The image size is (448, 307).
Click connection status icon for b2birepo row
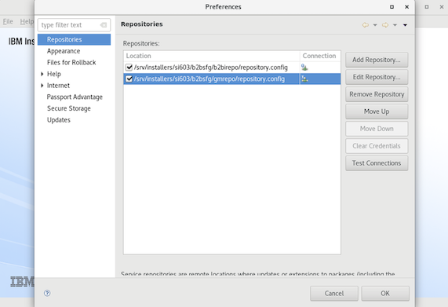304,68
